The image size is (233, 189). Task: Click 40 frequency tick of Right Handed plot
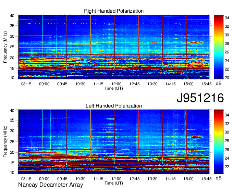(x=12, y=16)
